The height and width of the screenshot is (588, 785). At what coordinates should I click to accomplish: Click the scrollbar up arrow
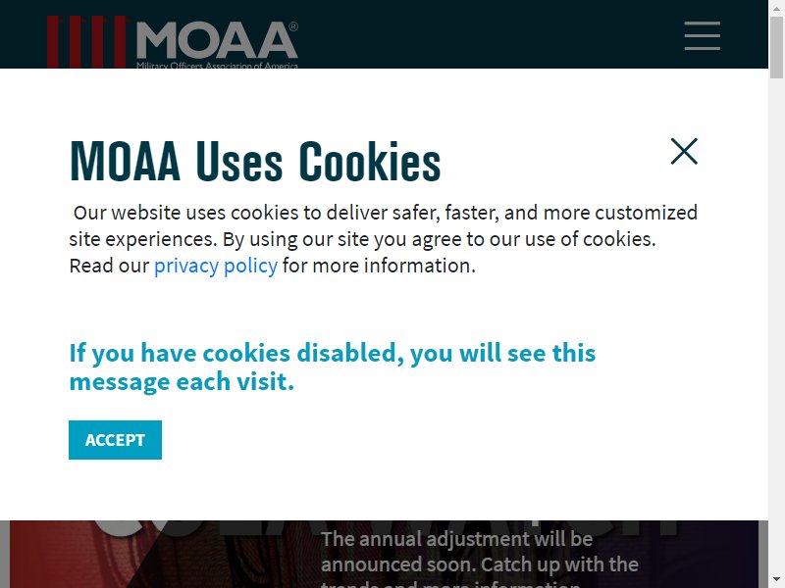[776, 8]
